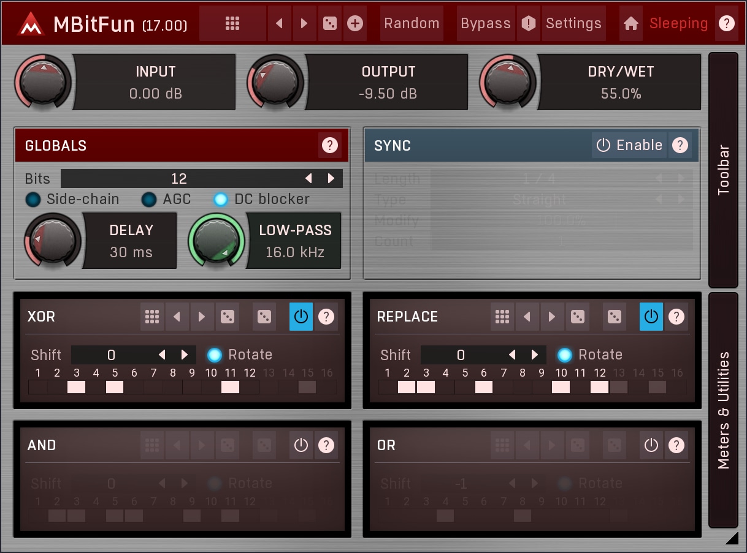This screenshot has width=747, height=553.
Task: Click the home icon in top bar
Action: click(x=630, y=24)
